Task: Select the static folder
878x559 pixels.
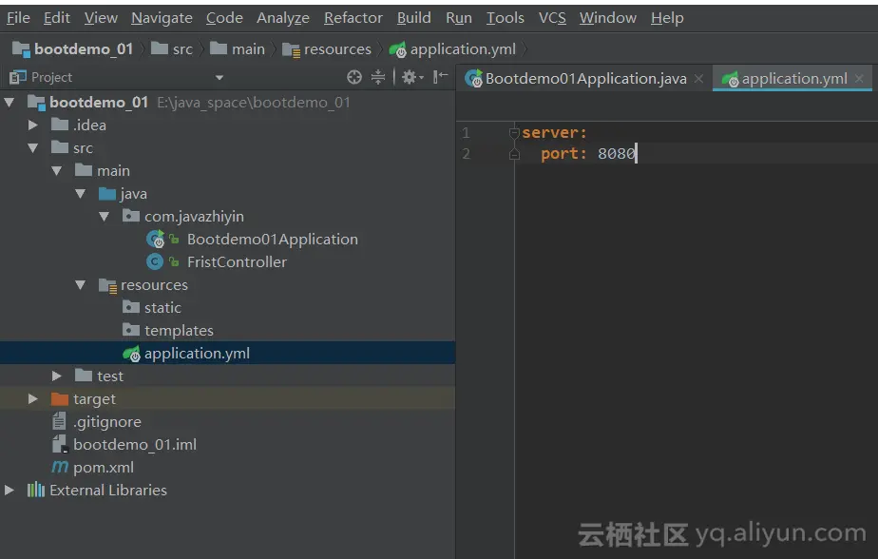Action: [162, 307]
